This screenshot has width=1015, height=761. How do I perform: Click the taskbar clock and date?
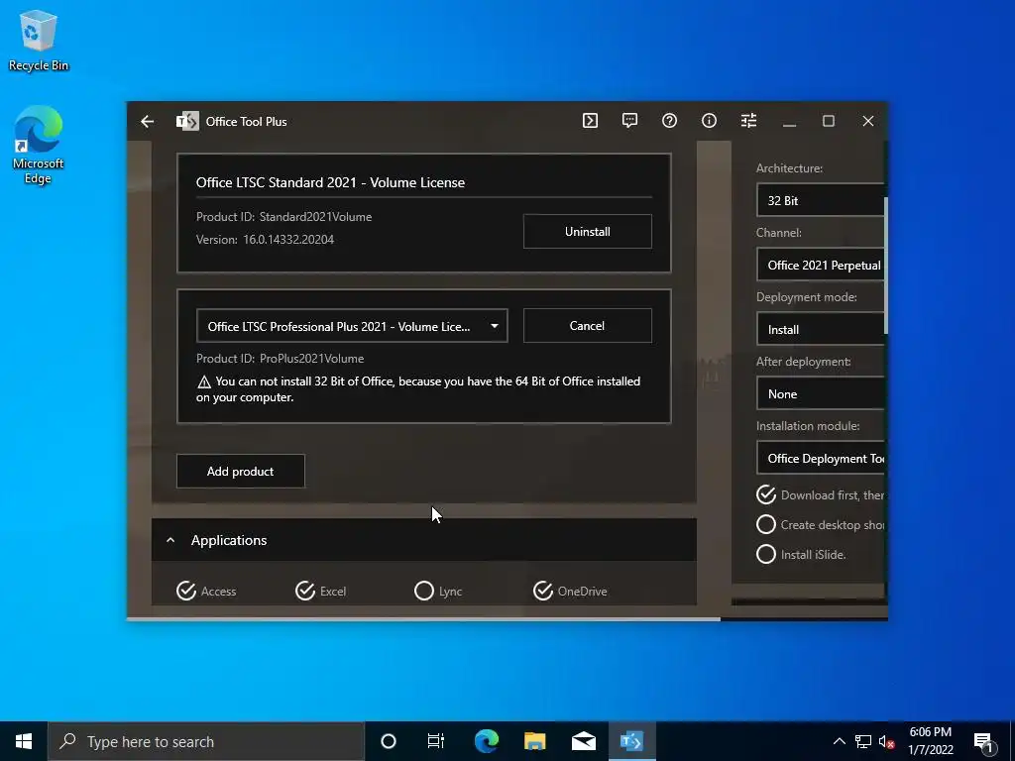(x=930, y=741)
